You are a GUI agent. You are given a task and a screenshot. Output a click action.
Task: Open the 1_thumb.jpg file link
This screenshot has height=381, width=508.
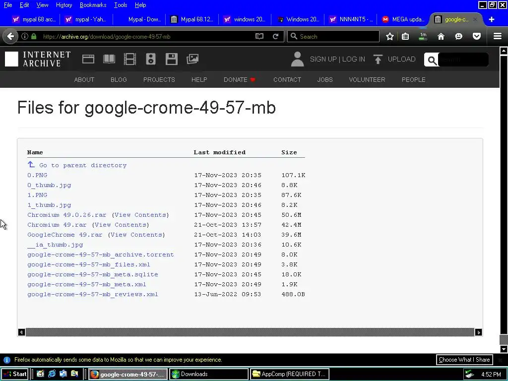tap(49, 205)
